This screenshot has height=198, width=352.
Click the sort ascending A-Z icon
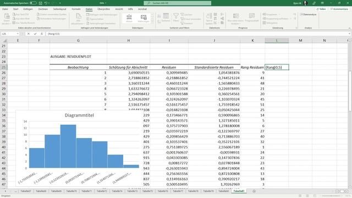pos(159,16)
